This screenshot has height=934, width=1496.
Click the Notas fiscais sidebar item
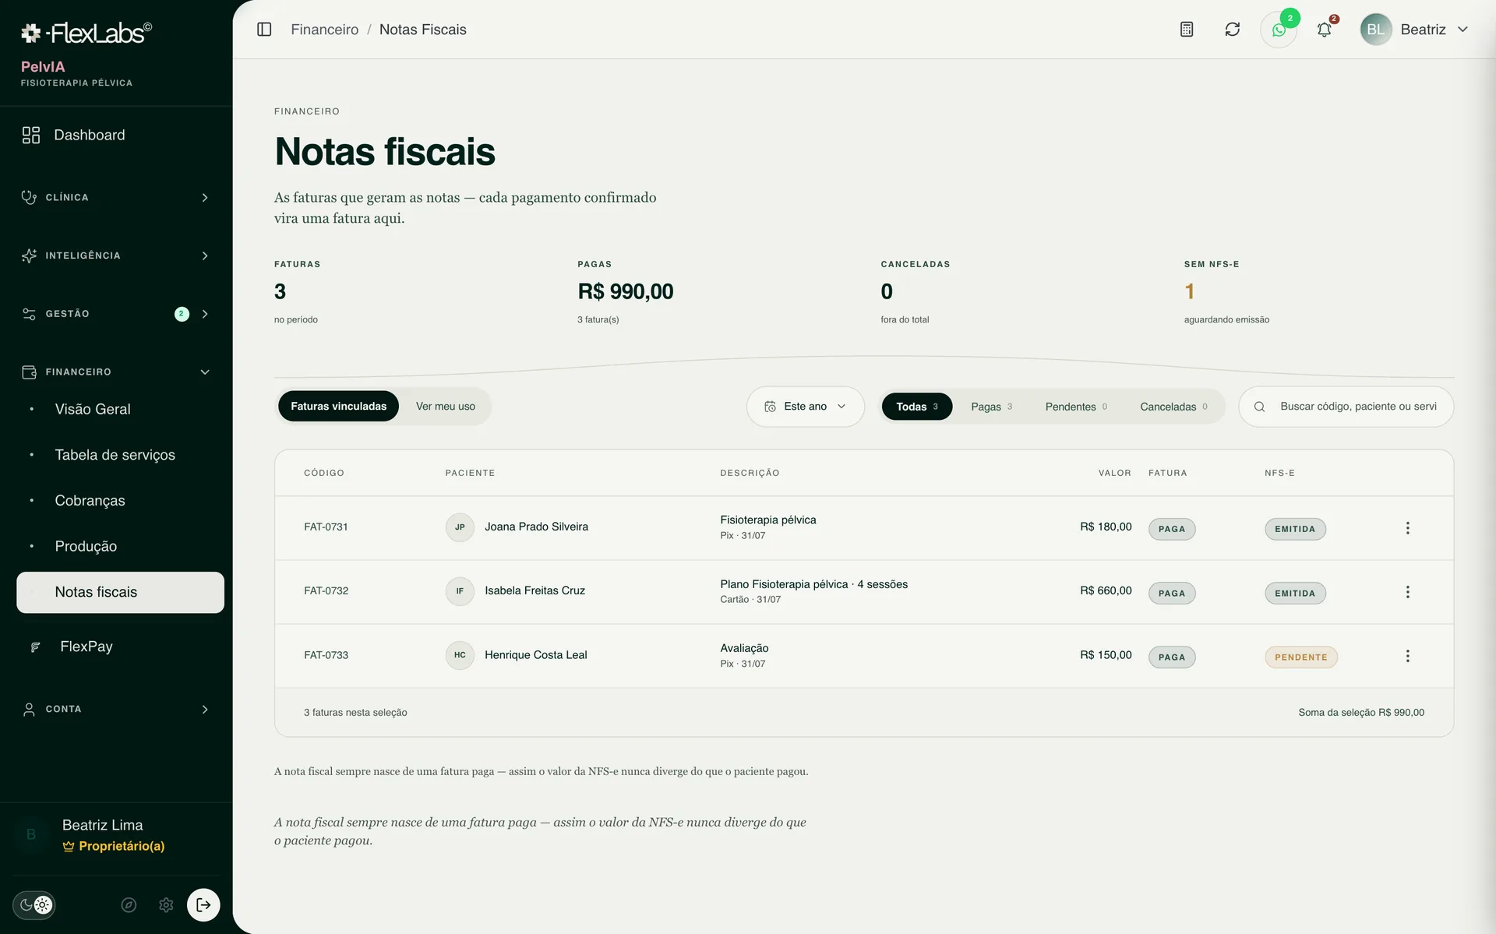coord(120,593)
